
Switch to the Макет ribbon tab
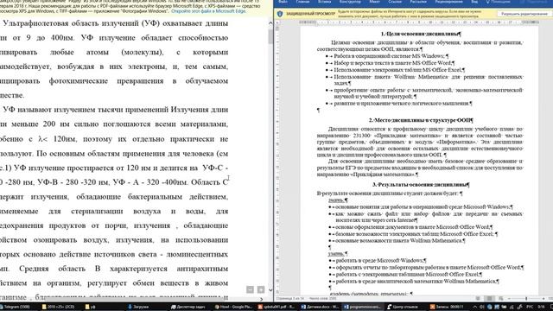coord(374,2)
